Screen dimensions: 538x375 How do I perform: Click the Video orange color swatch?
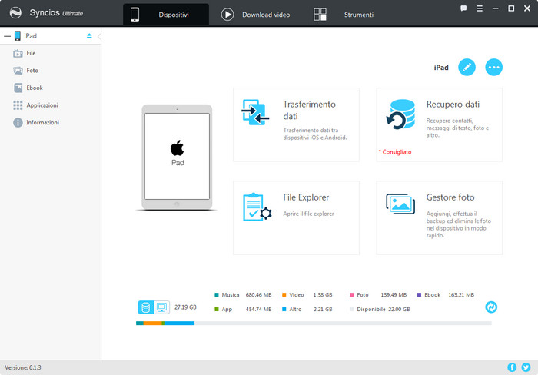pos(284,295)
